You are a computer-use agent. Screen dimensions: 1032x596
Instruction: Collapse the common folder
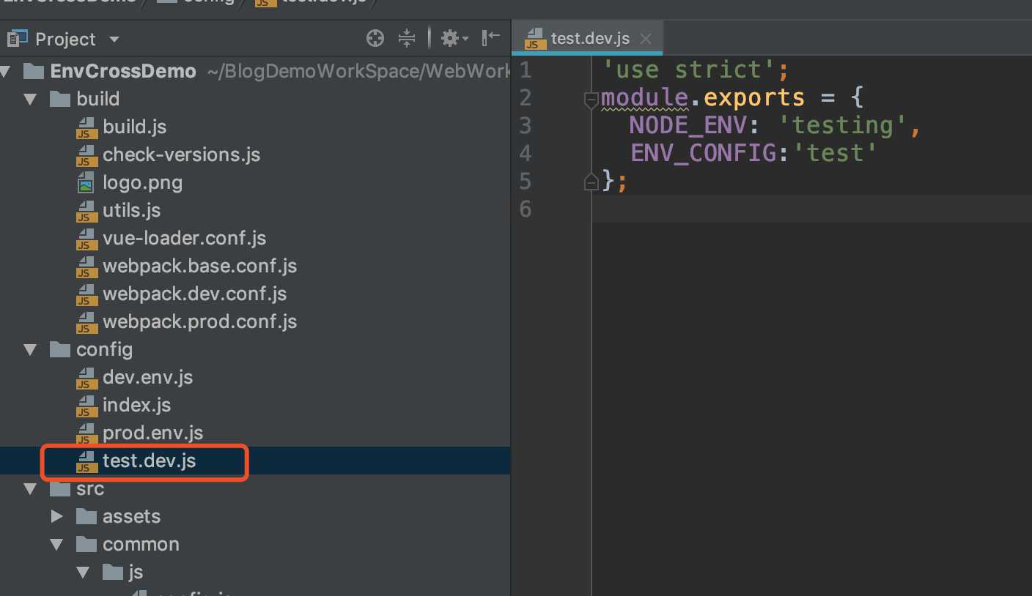[57, 545]
